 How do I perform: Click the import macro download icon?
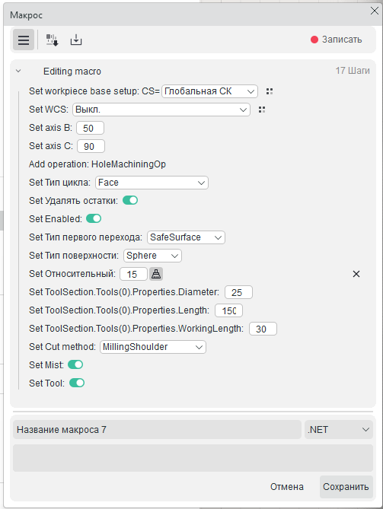[76, 40]
